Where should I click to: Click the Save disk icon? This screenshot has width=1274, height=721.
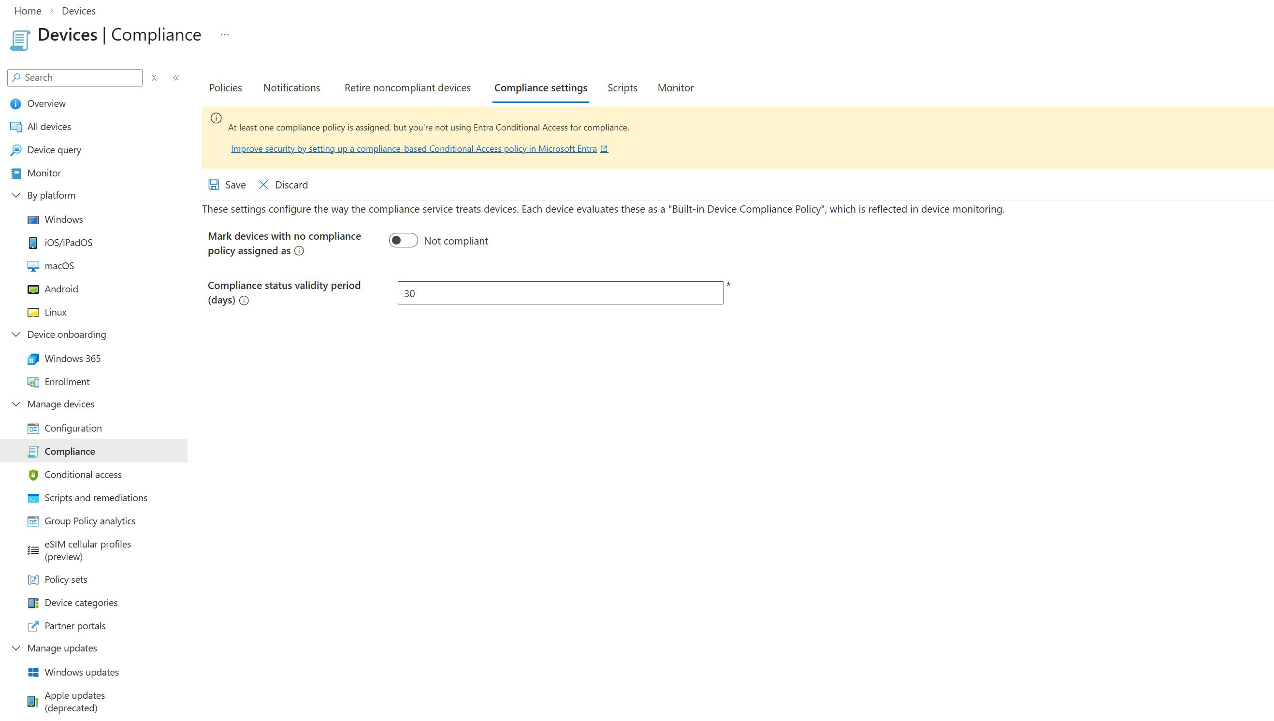click(214, 185)
